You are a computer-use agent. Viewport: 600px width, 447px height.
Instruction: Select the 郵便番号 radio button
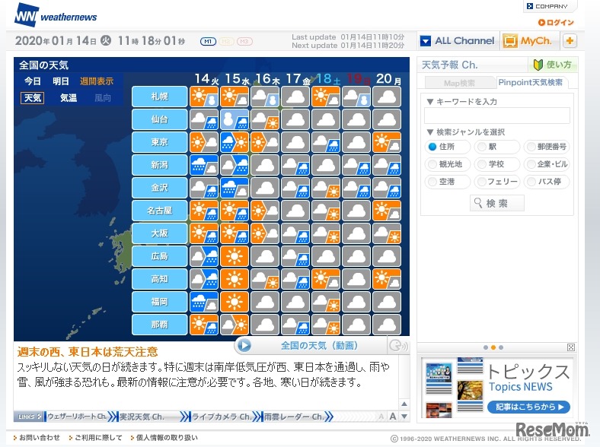531,147
